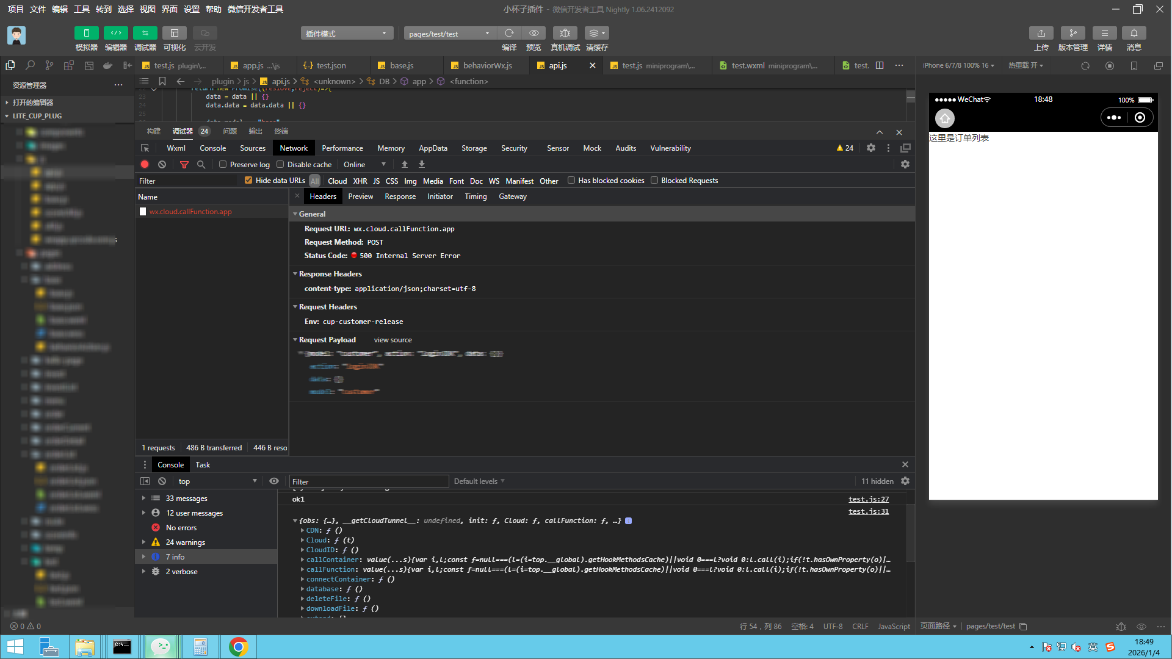Open version management (版本管理) icon
1172x659 pixels.
pyautogui.click(x=1073, y=33)
